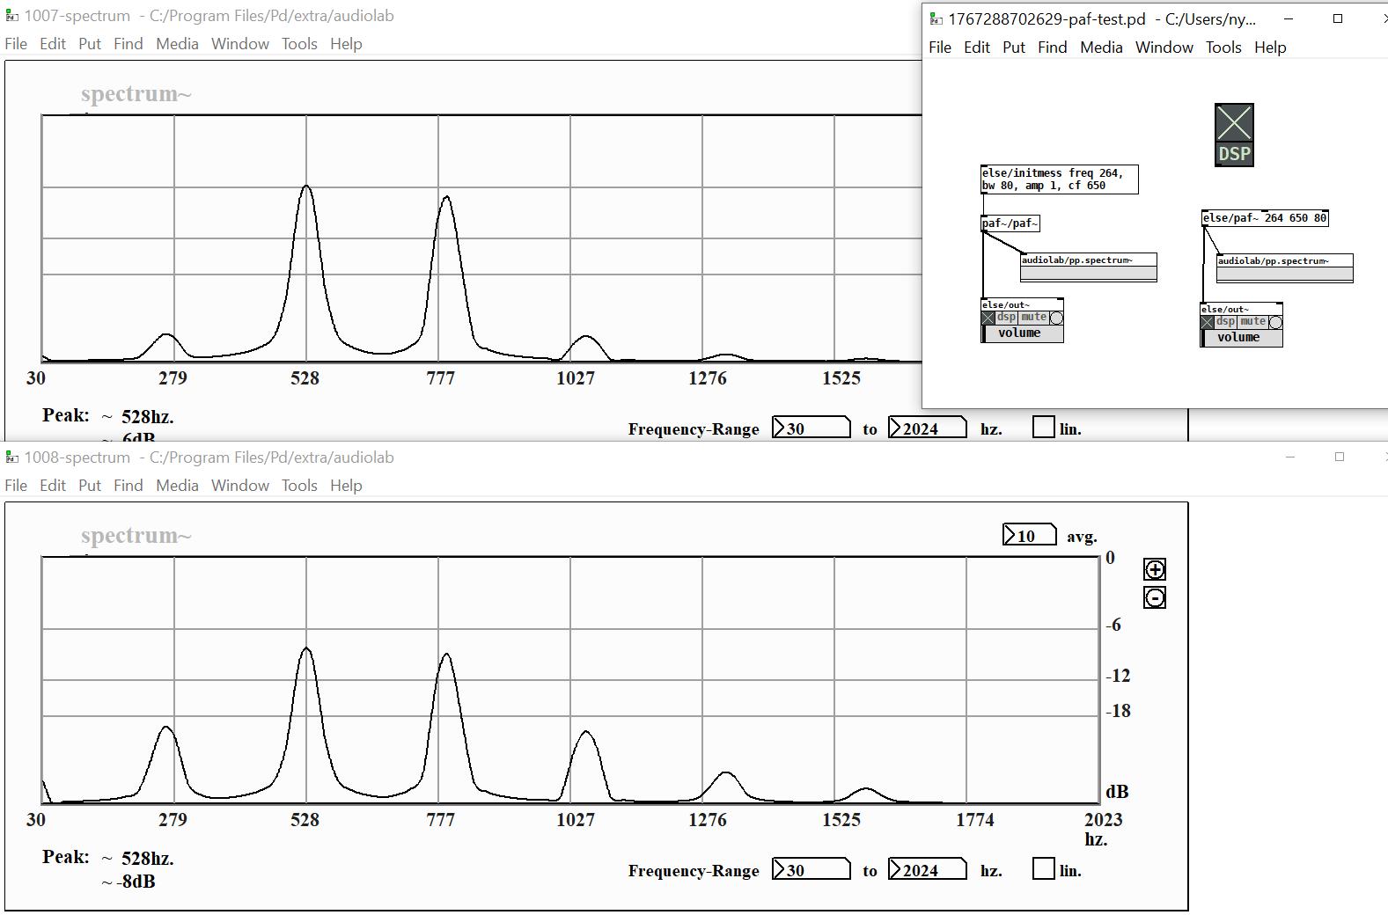Click the paf~/paf~ object box
1388x915 pixels.
click(x=1010, y=223)
